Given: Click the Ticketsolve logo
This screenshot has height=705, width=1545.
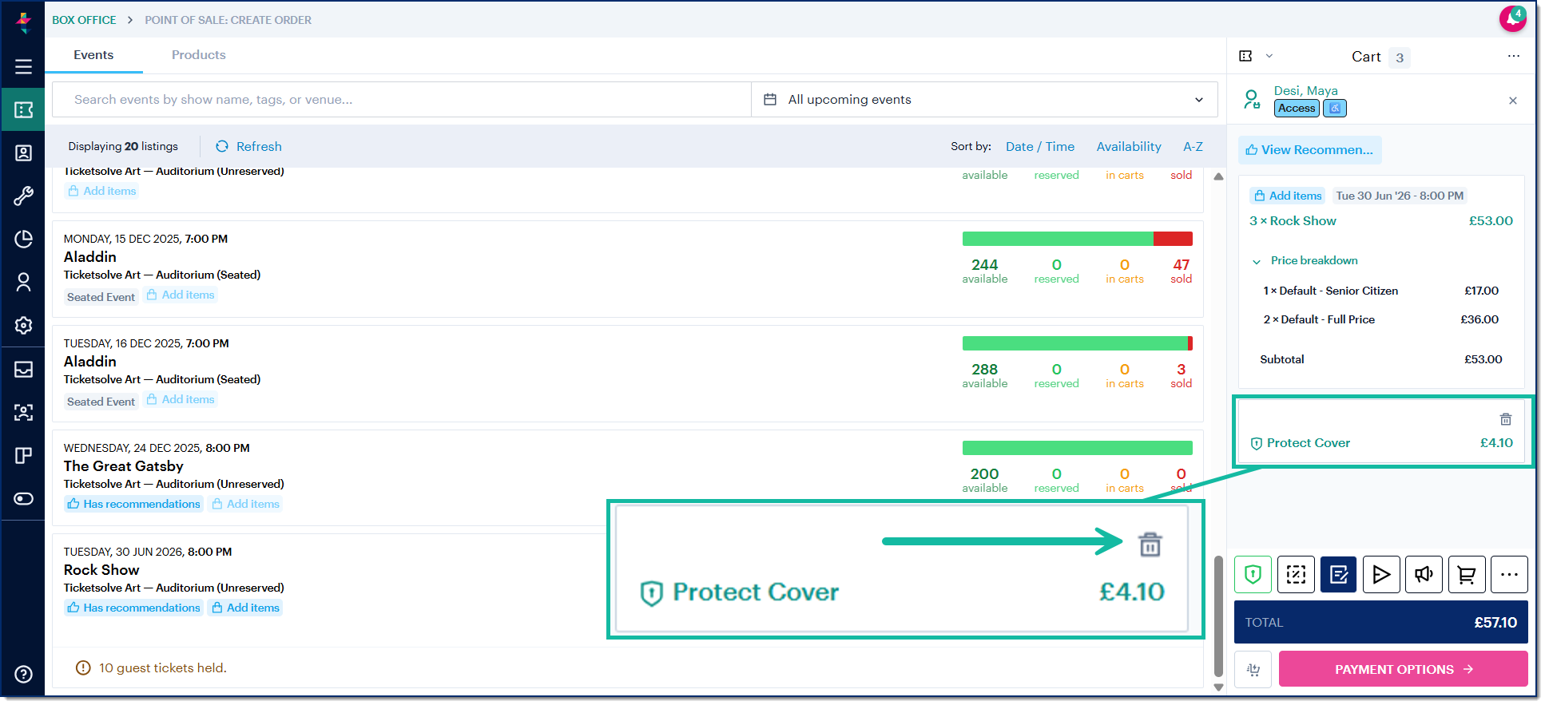Looking at the screenshot, I should coord(23,22).
